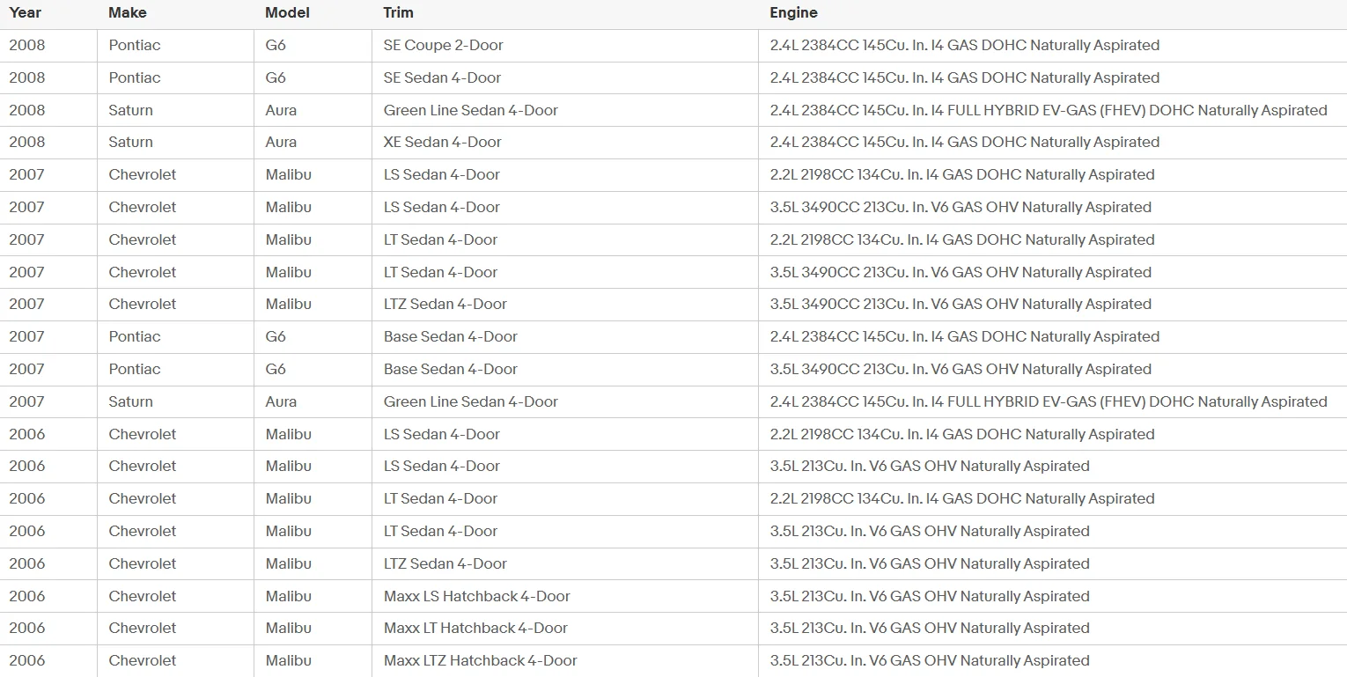
Task: Click the engine cell in the XE Sedan 4-Door row
Action: tap(965, 142)
